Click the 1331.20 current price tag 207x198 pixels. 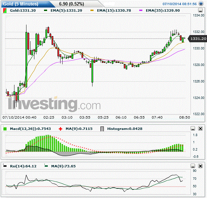pyautogui.click(x=198, y=39)
